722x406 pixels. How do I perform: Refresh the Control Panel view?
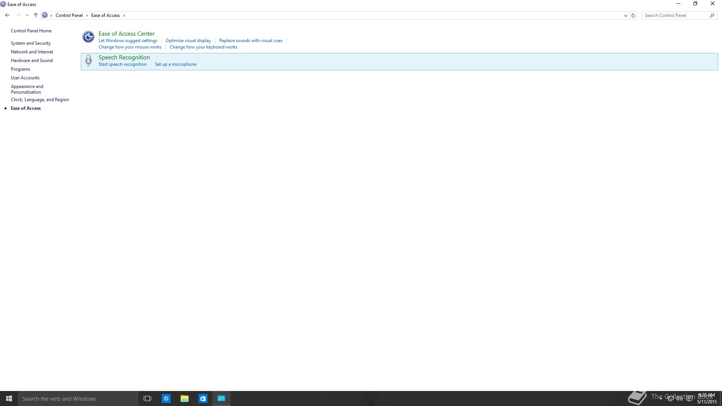pos(633,15)
